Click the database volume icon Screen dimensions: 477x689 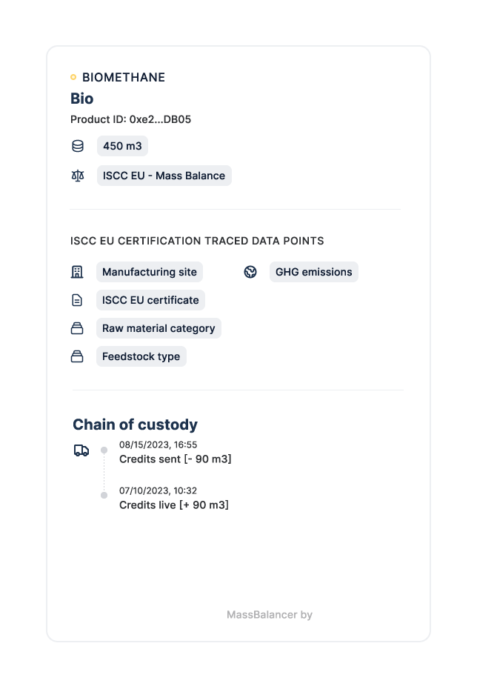pyautogui.click(x=78, y=146)
